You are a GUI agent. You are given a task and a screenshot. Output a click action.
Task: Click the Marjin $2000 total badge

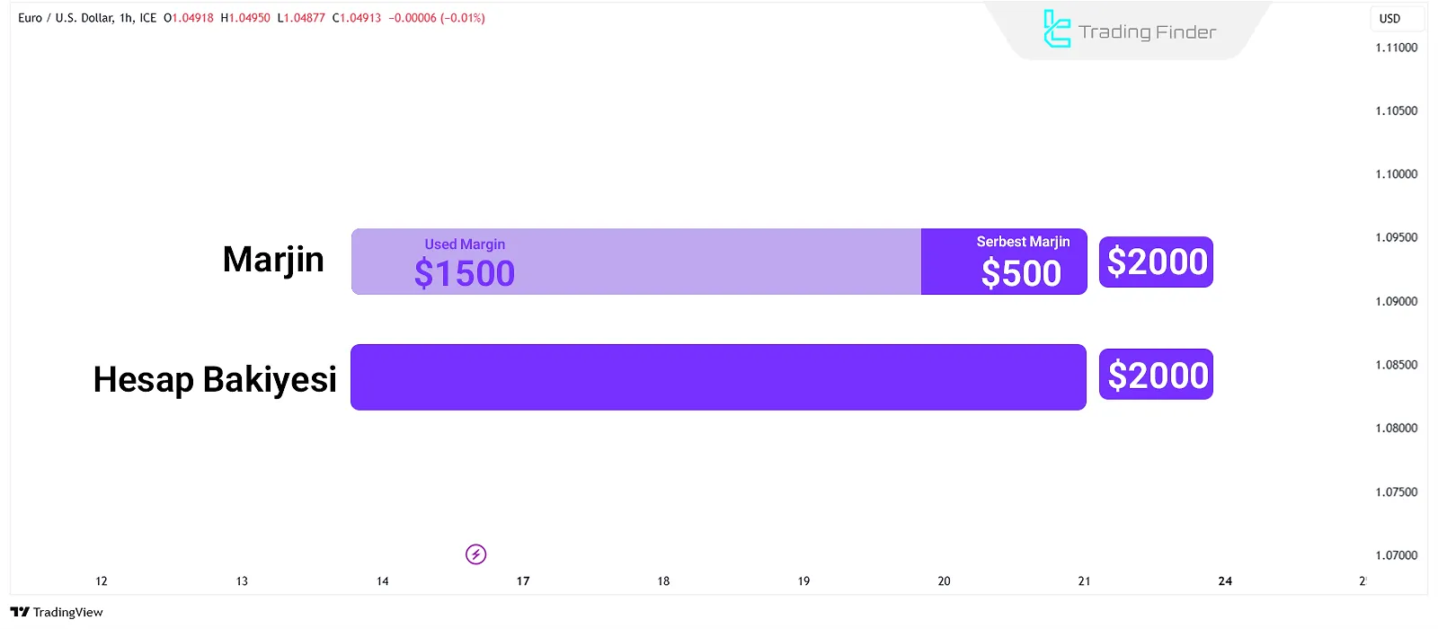pyautogui.click(x=1156, y=262)
